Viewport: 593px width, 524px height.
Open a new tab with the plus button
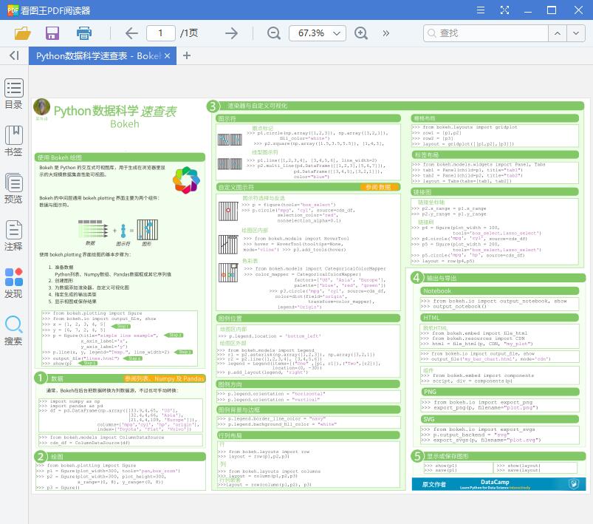187,55
